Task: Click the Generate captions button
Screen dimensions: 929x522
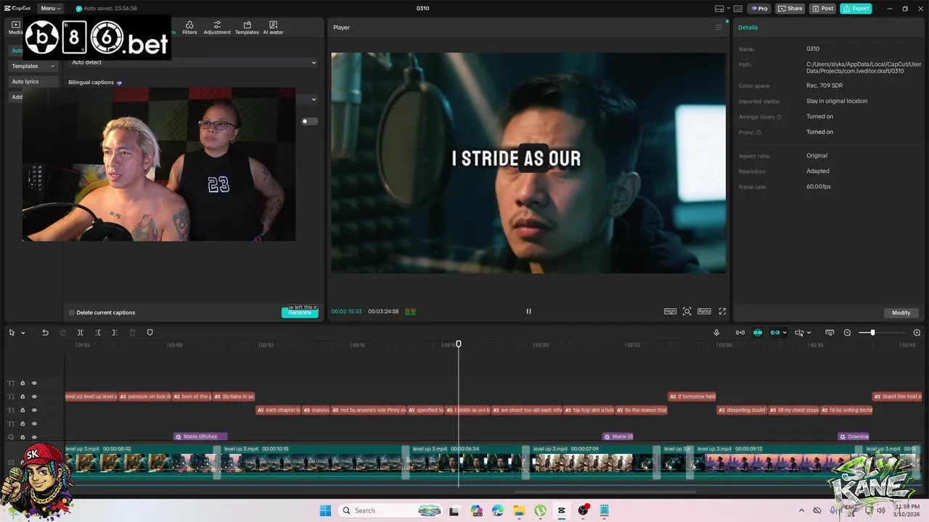Action: click(x=300, y=312)
